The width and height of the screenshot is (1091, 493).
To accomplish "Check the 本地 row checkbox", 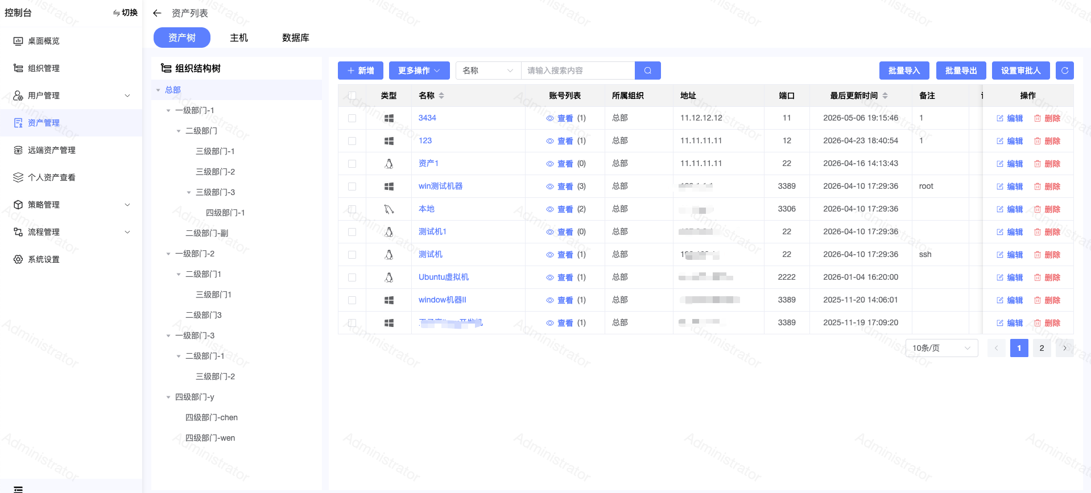I will tap(352, 209).
